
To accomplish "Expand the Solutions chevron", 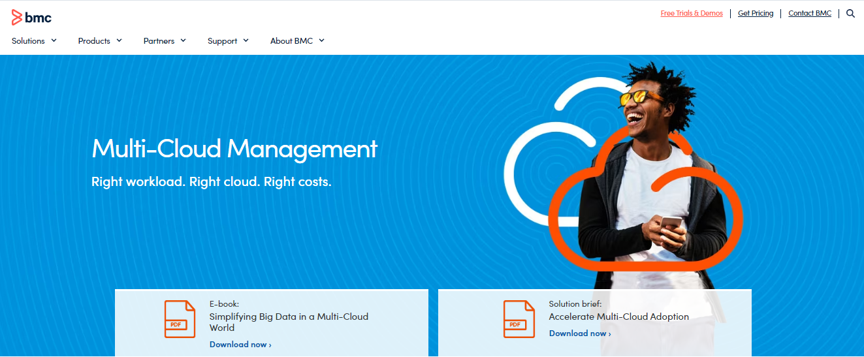I will 54,40.
